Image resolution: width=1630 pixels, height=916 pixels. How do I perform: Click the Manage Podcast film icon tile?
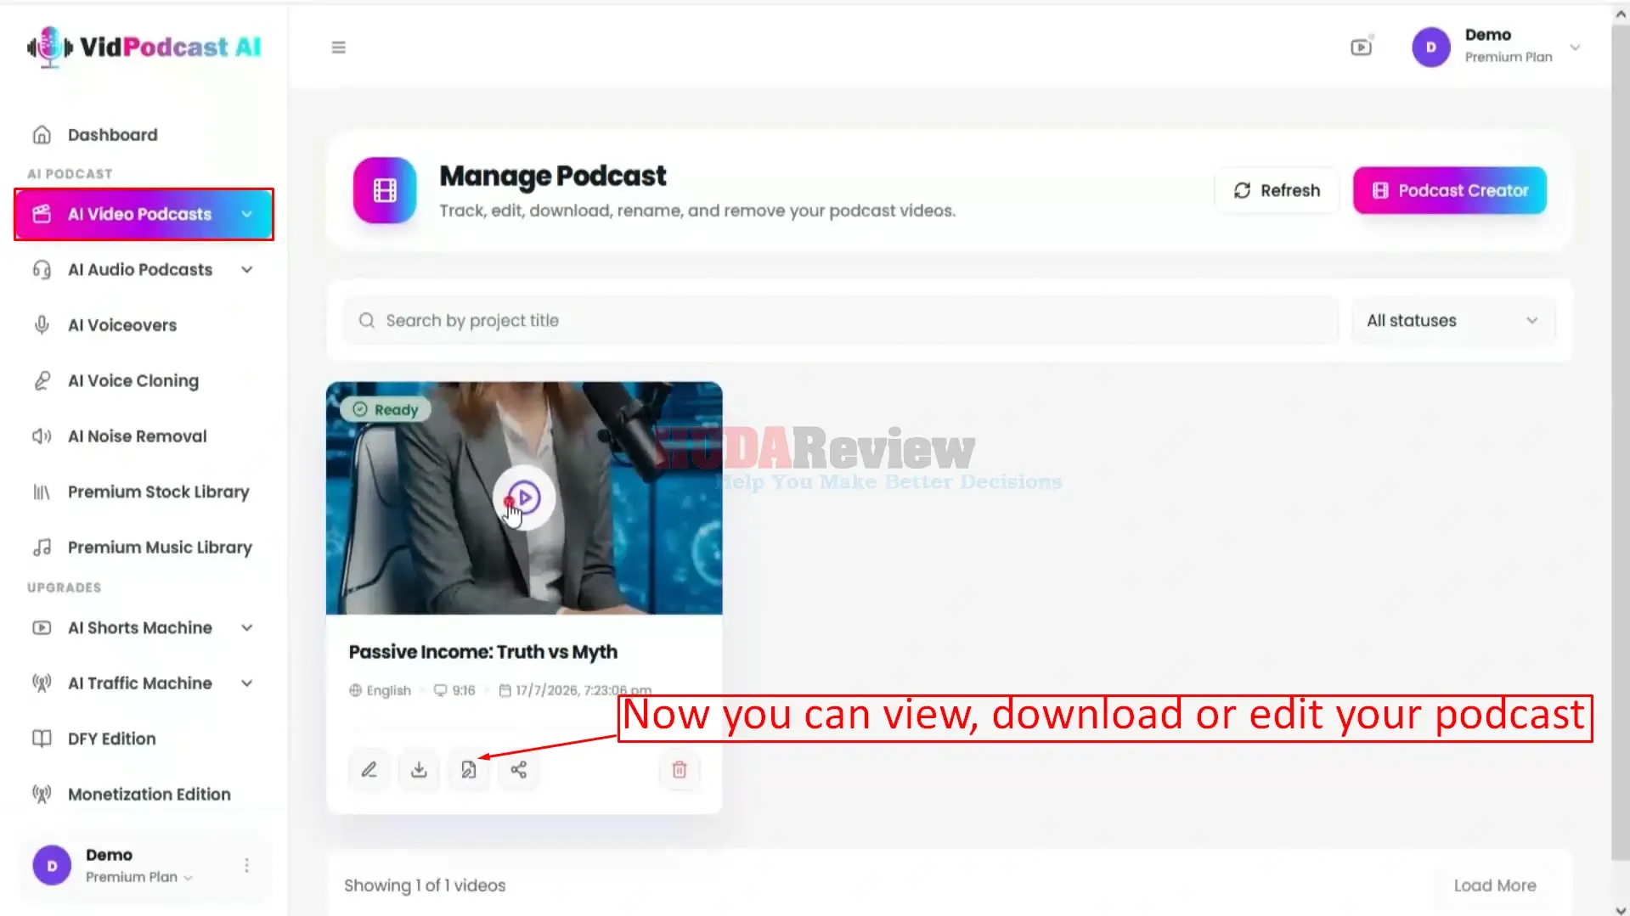(x=385, y=190)
